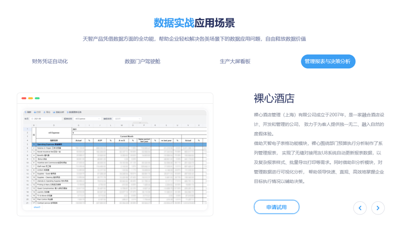Click the green window dot in preview
Viewport: 411px width, 233px height.
(37, 98)
